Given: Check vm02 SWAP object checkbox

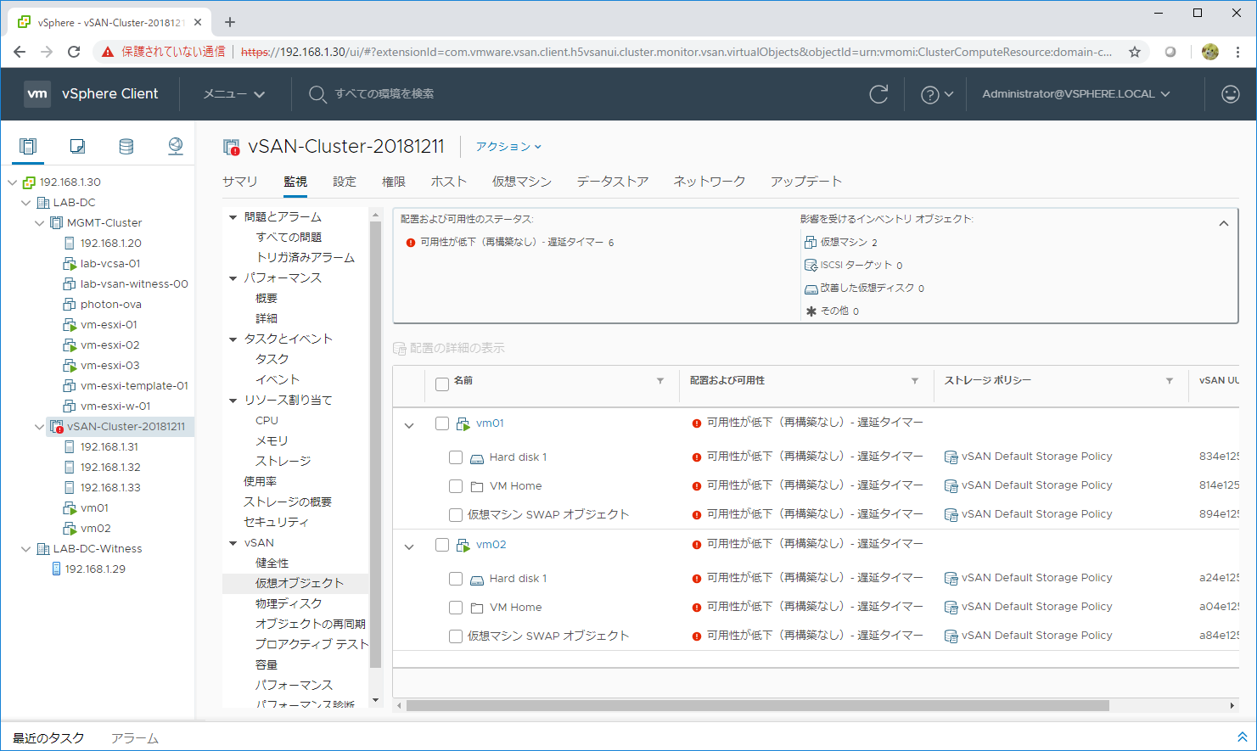Looking at the screenshot, I should [456, 636].
